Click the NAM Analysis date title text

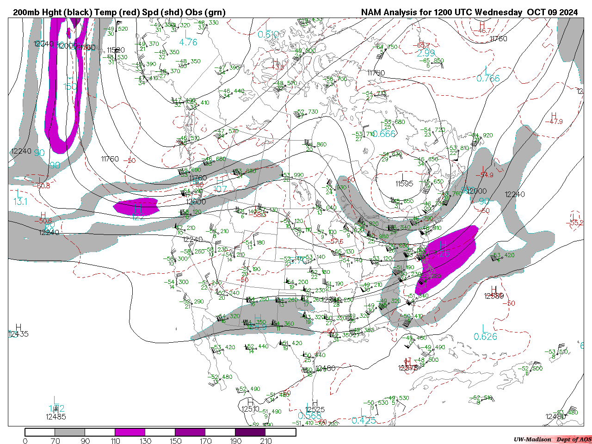click(x=469, y=12)
